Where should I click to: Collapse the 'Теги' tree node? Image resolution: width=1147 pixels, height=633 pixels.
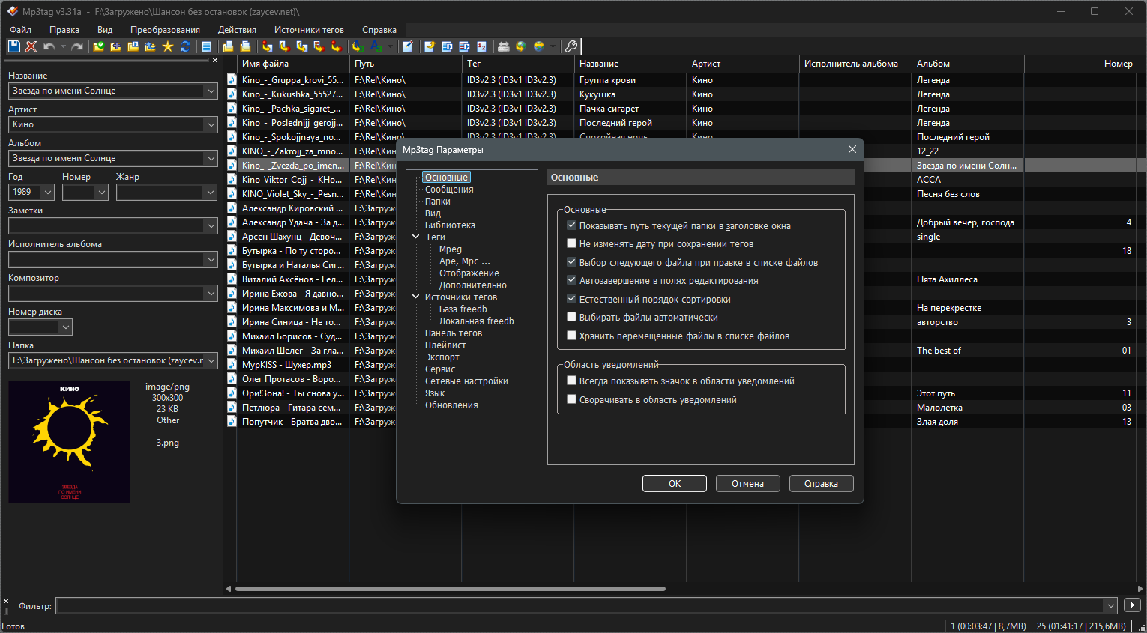click(x=416, y=237)
